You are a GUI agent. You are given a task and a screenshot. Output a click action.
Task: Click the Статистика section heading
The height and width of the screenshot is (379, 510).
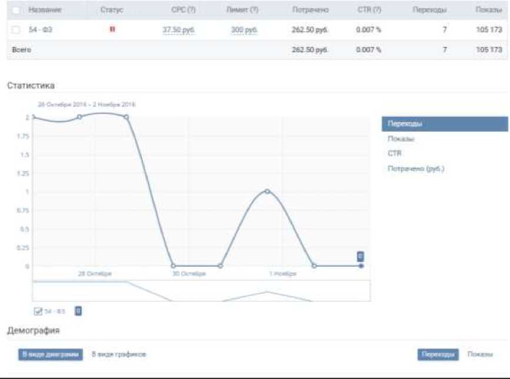click(x=31, y=86)
